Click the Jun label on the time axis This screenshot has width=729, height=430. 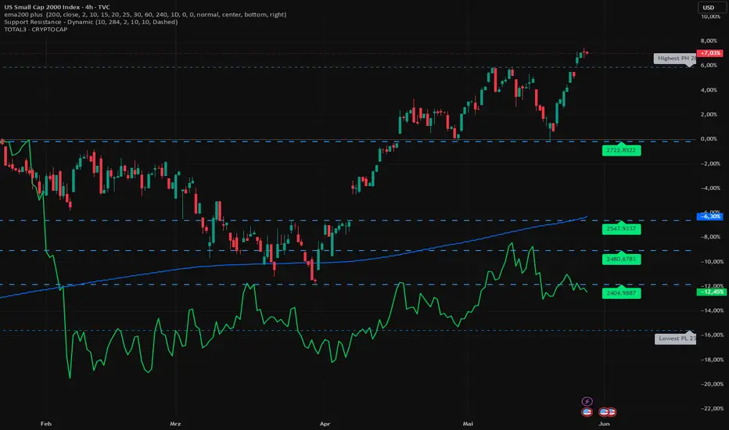[x=604, y=424]
